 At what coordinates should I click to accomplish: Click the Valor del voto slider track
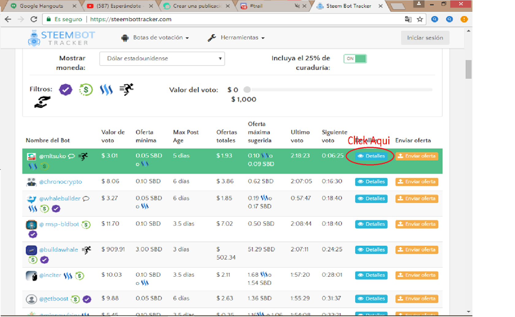tap(340, 90)
